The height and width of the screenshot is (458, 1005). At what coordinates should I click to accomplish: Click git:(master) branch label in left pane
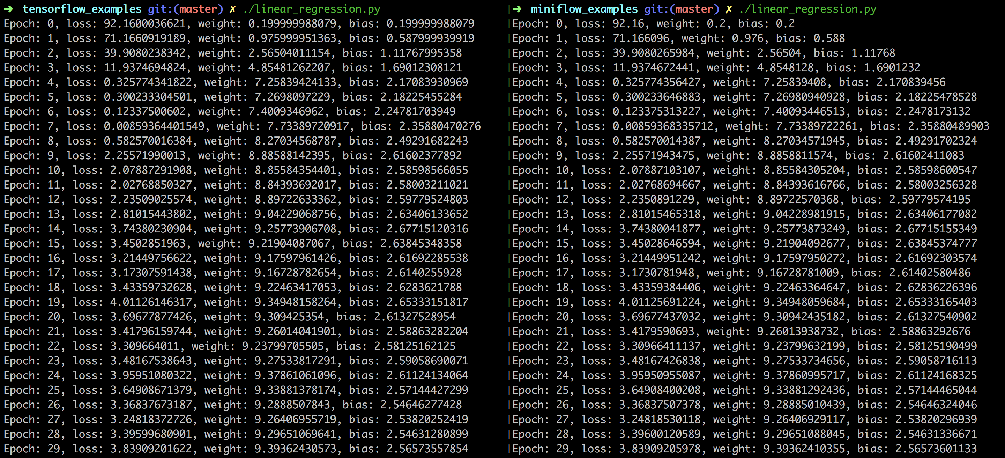click(x=185, y=9)
